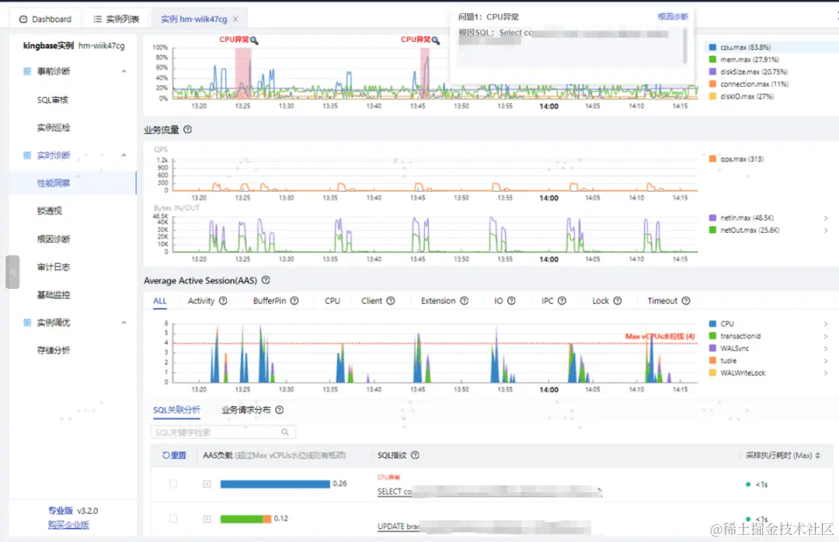
Task: Switch to the Lock AAS tab
Action: pos(601,301)
